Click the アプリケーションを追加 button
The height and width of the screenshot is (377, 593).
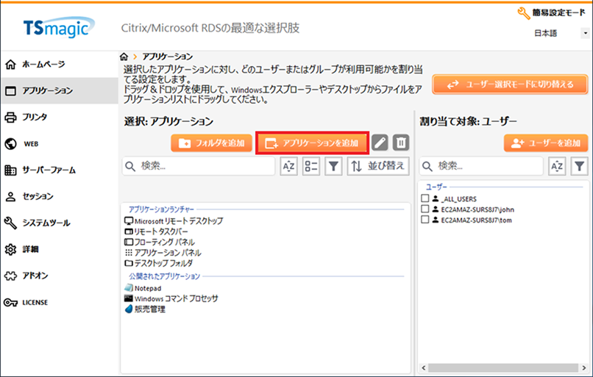(312, 143)
